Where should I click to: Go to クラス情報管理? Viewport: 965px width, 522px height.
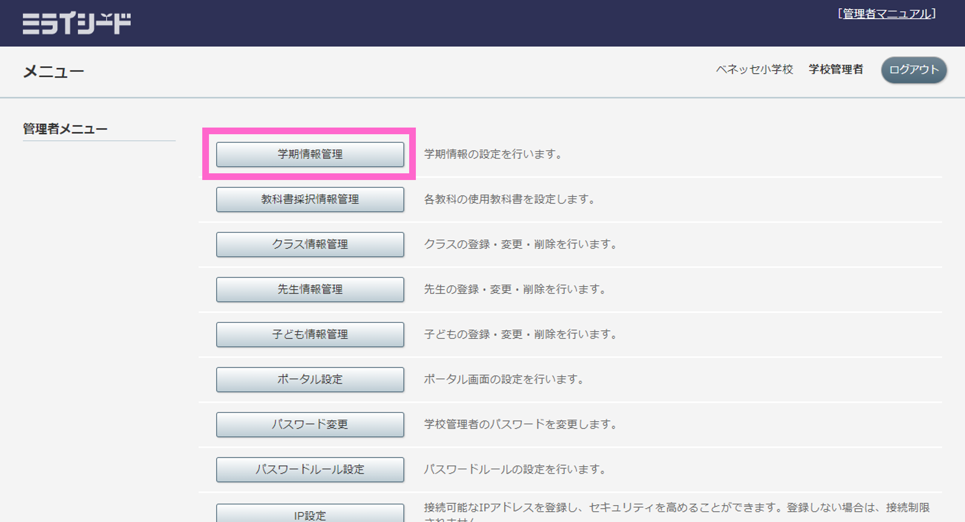(x=310, y=244)
